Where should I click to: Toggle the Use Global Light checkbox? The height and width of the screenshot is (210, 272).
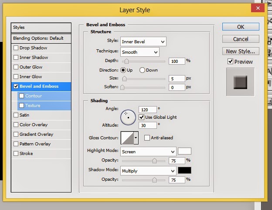click(142, 117)
